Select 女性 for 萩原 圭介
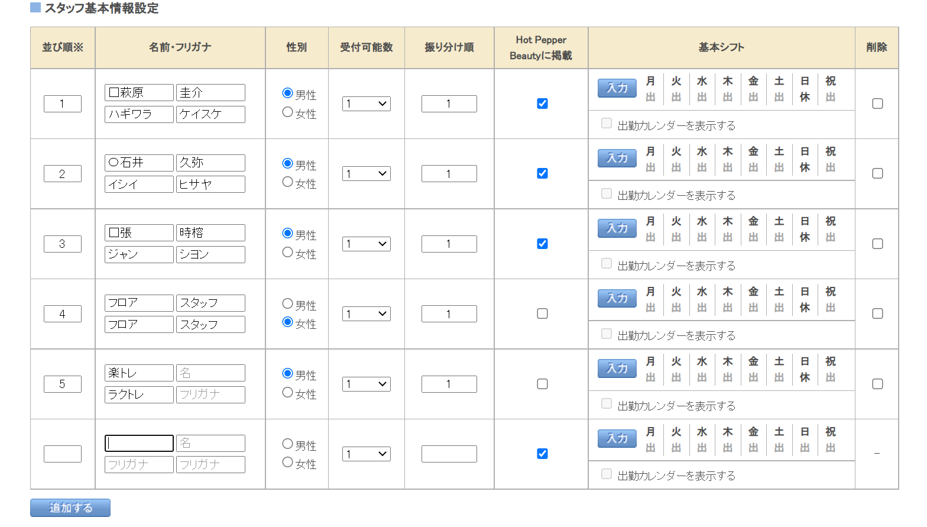Image resolution: width=927 pixels, height=527 pixels. pyautogui.click(x=288, y=112)
